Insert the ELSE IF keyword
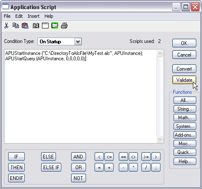 point(51,168)
